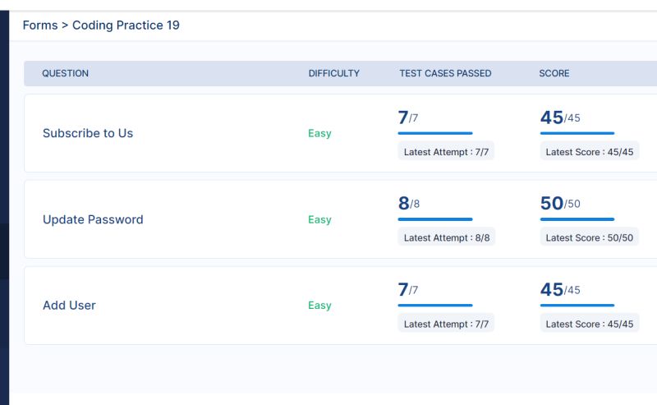Click Latest Attempt 8/8 badge
This screenshot has height=405, width=657.
pyautogui.click(x=446, y=237)
